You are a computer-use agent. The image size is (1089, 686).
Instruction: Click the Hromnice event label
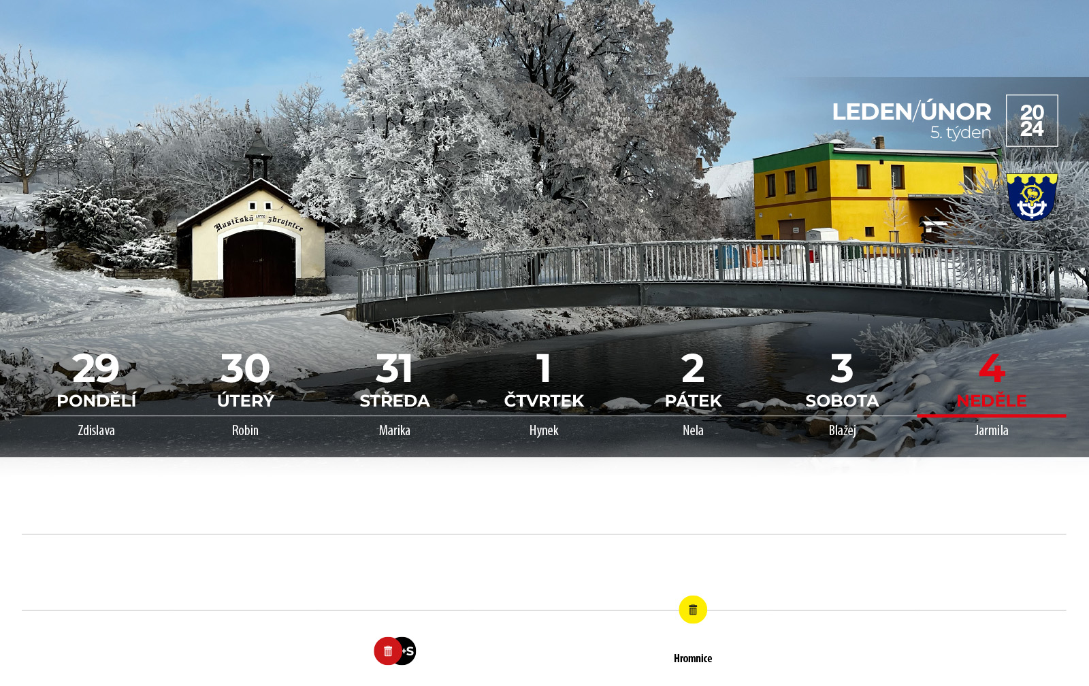pyautogui.click(x=693, y=658)
